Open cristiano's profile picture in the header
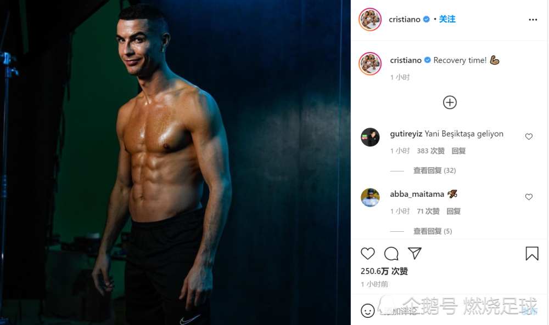Image resolution: width=549 pixels, height=325 pixels. (370, 20)
